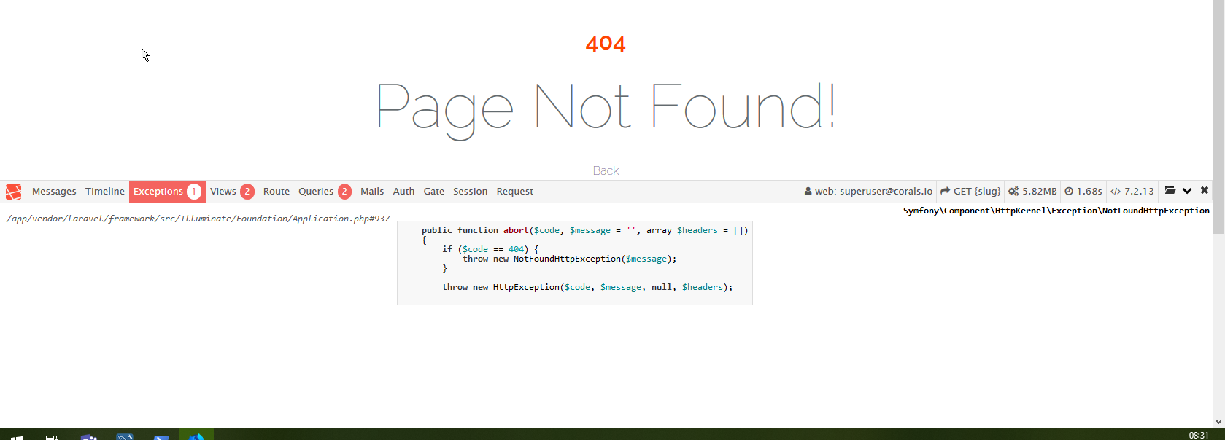Viewport: 1225px width, 440px height.
Task: Click the memory usage 5.82MB indicator
Action: (1032, 192)
